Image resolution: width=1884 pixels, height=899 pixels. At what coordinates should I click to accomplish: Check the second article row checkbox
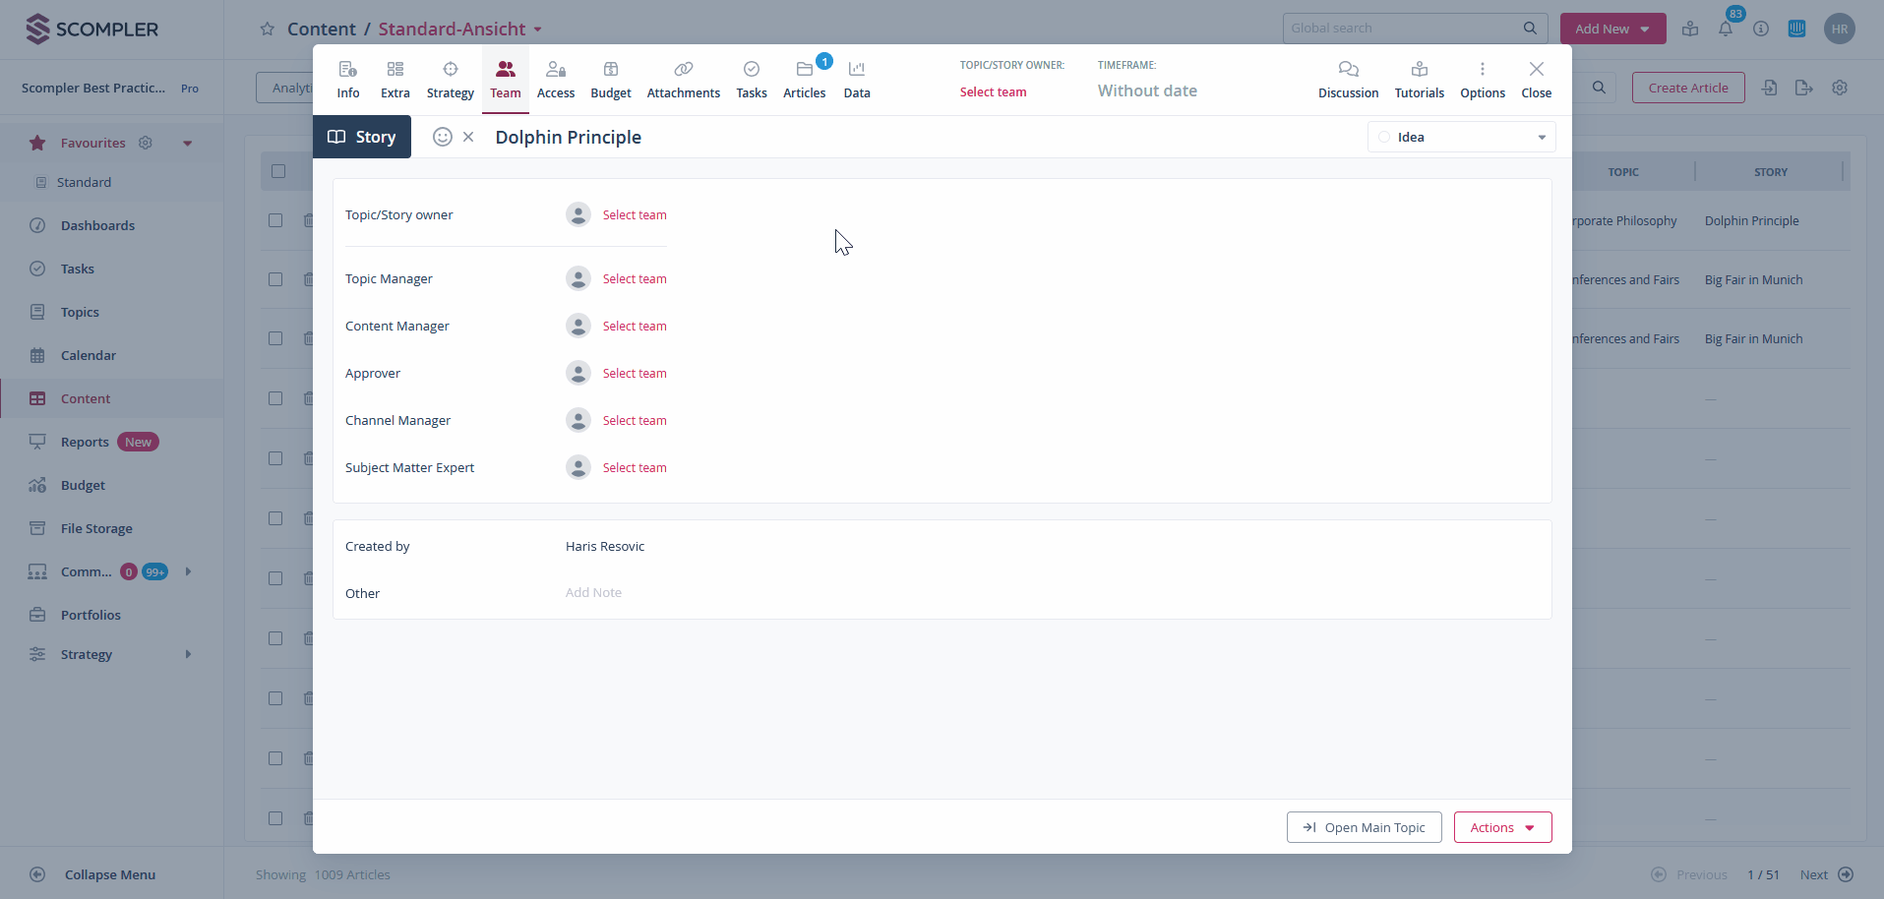coord(275,279)
